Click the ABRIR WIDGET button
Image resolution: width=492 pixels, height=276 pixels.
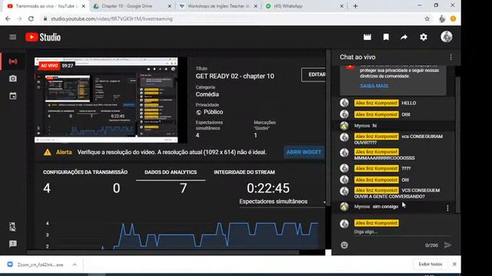(x=304, y=152)
